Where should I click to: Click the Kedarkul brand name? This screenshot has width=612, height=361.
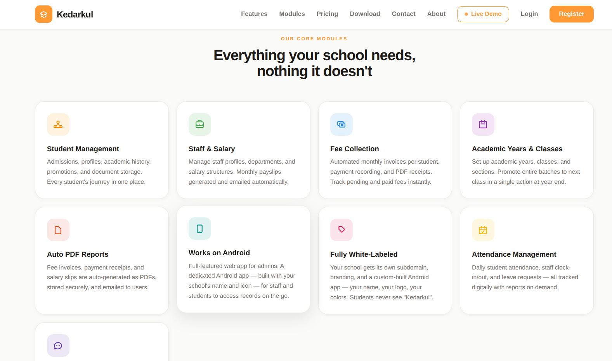pyautogui.click(x=75, y=14)
